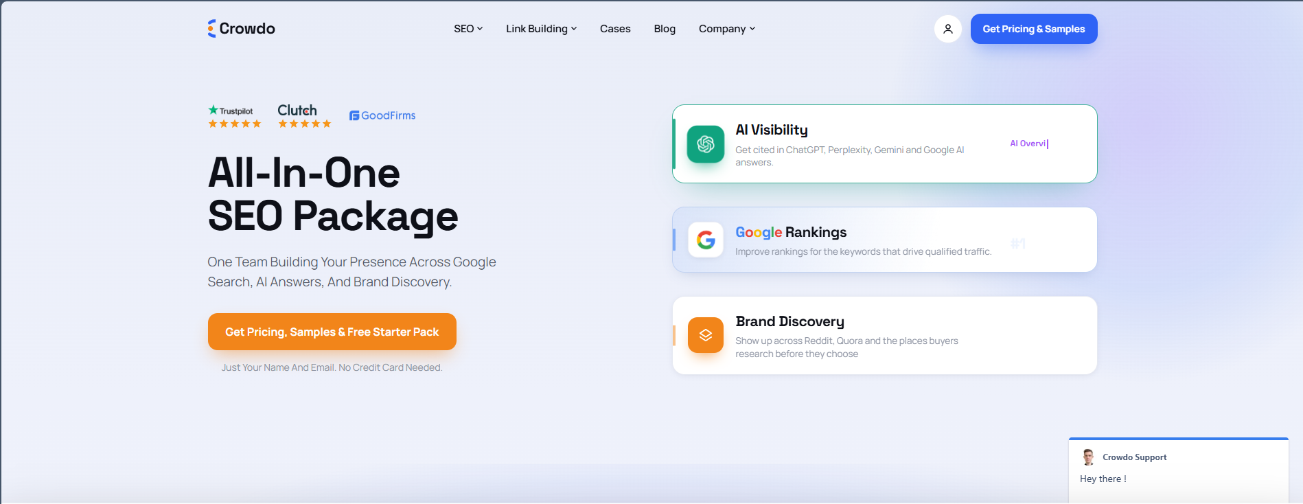Select the AI Visibility card
Screen dimensions: 1303x504
click(884, 144)
